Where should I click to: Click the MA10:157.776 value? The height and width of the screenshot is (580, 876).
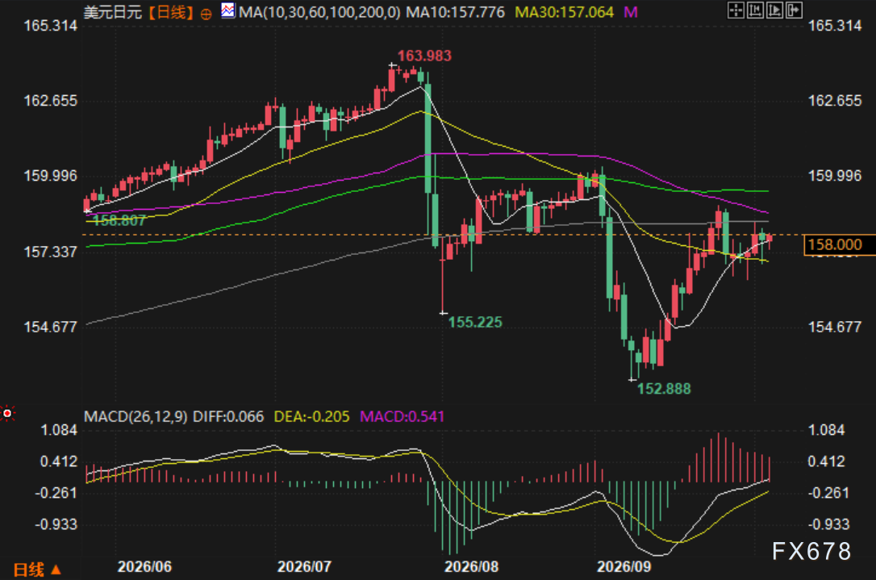[455, 12]
